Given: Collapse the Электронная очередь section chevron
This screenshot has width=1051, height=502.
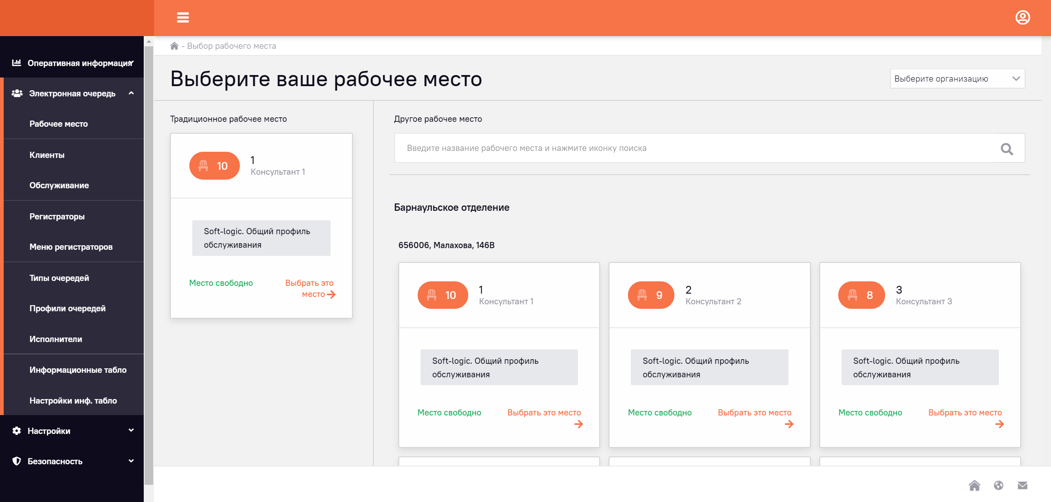Looking at the screenshot, I should pos(131,93).
